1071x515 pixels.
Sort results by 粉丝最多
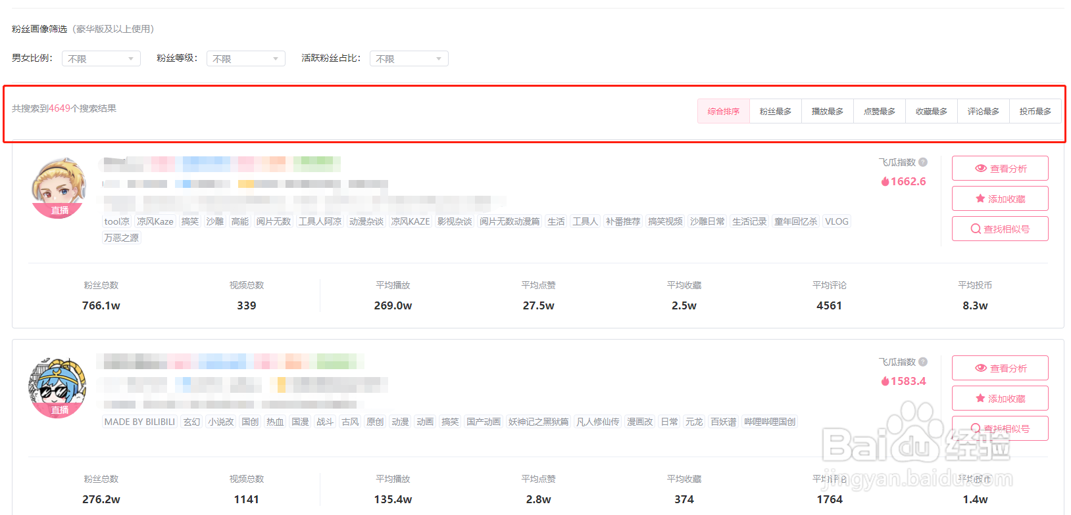pyautogui.click(x=776, y=112)
